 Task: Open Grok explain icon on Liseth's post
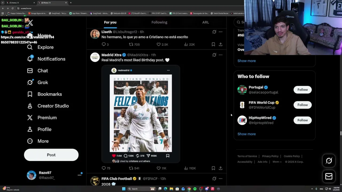pos(214,32)
